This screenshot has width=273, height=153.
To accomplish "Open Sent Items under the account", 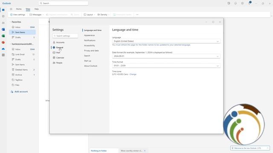I will [x=22, y=65].
